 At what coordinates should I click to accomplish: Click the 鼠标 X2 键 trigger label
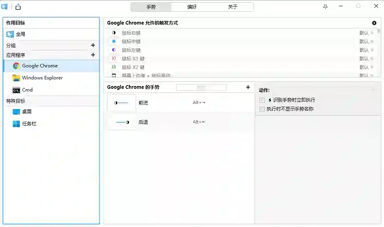click(133, 67)
